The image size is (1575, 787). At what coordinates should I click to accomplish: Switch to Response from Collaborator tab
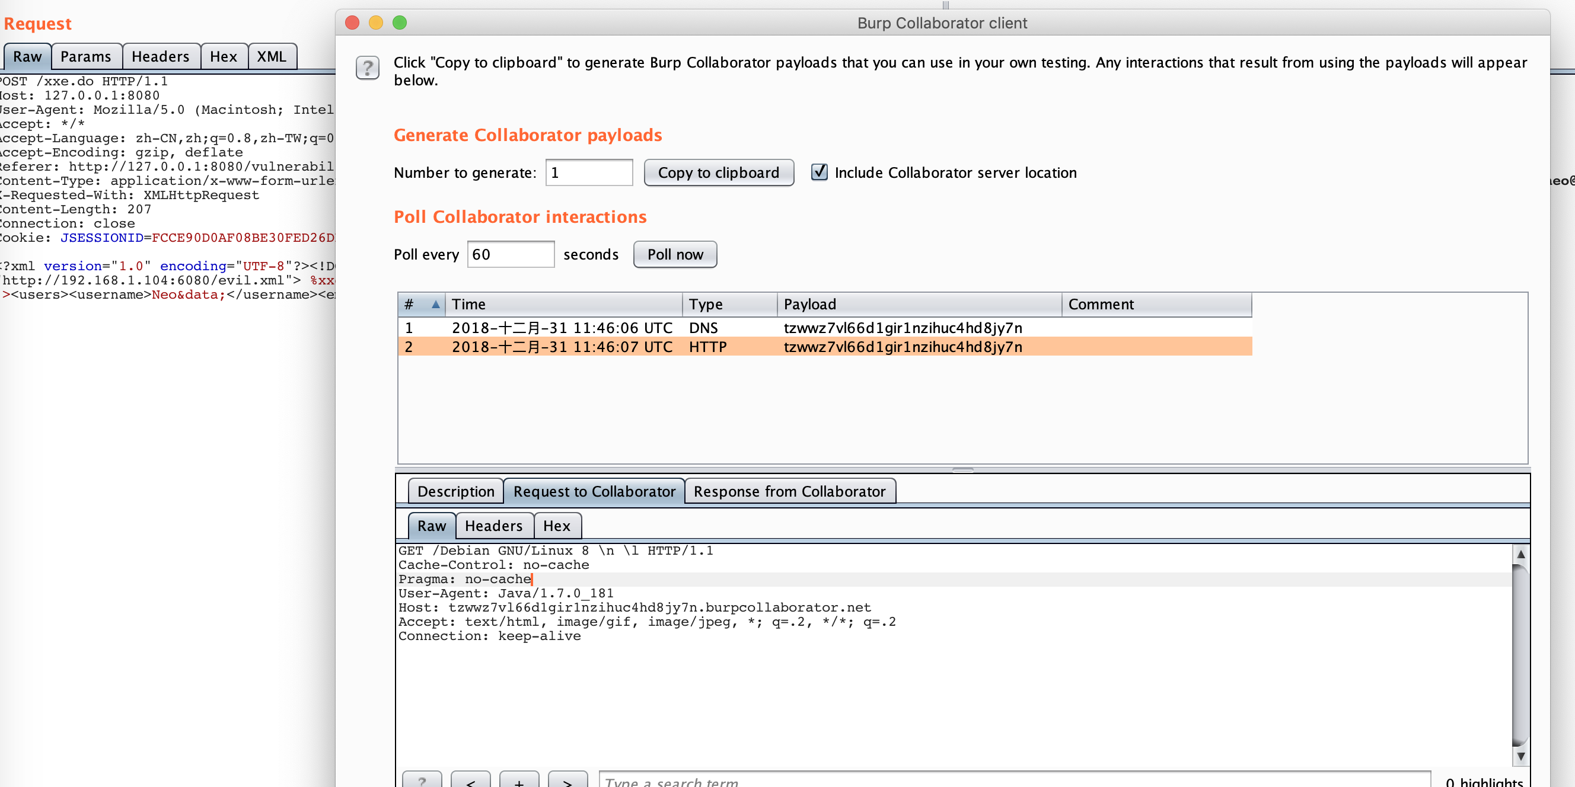[x=789, y=491]
